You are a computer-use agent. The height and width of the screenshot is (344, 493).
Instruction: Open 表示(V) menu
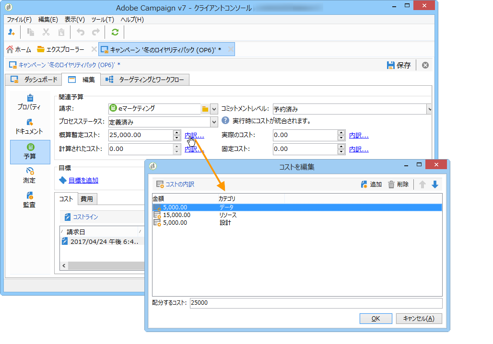(x=74, y=20)
